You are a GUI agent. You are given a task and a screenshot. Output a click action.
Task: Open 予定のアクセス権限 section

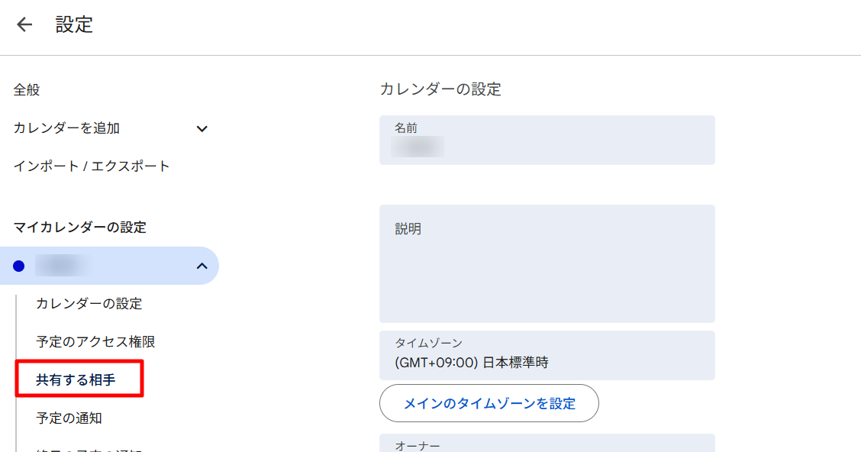95,342
